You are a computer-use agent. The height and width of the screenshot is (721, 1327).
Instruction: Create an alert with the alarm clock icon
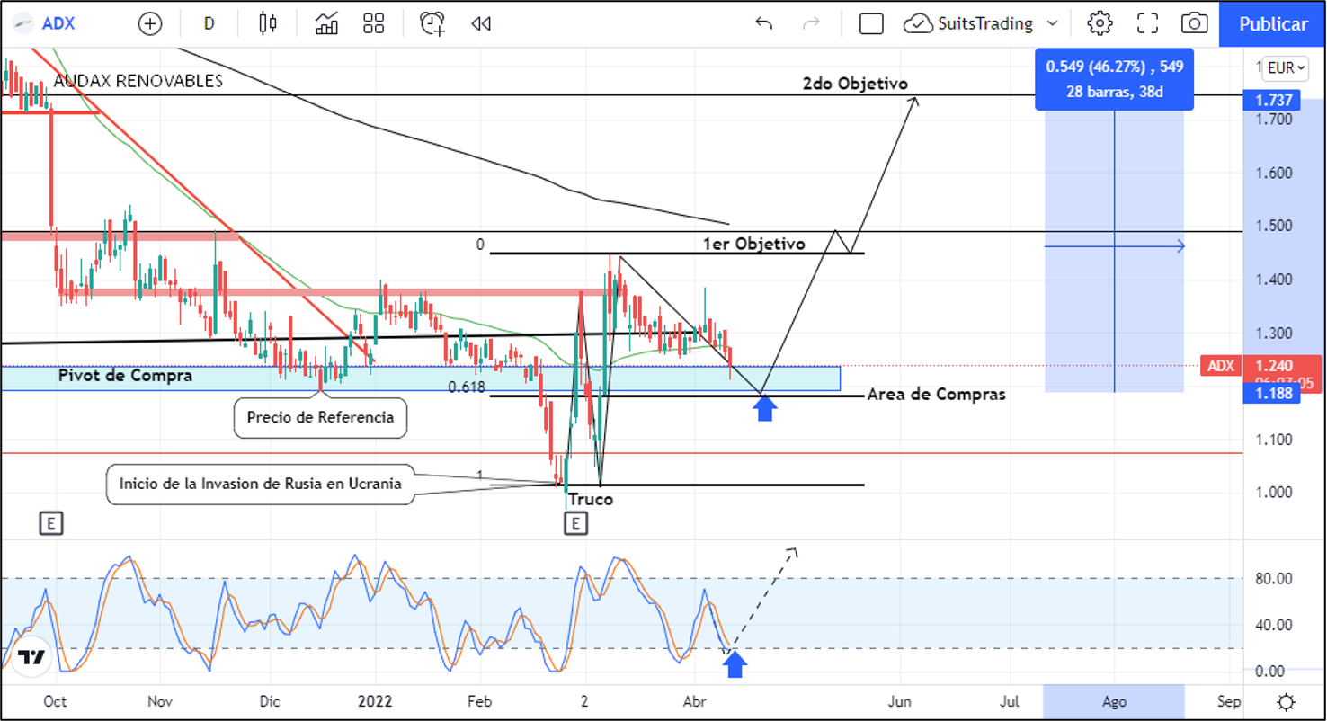[x=432, y=24]
